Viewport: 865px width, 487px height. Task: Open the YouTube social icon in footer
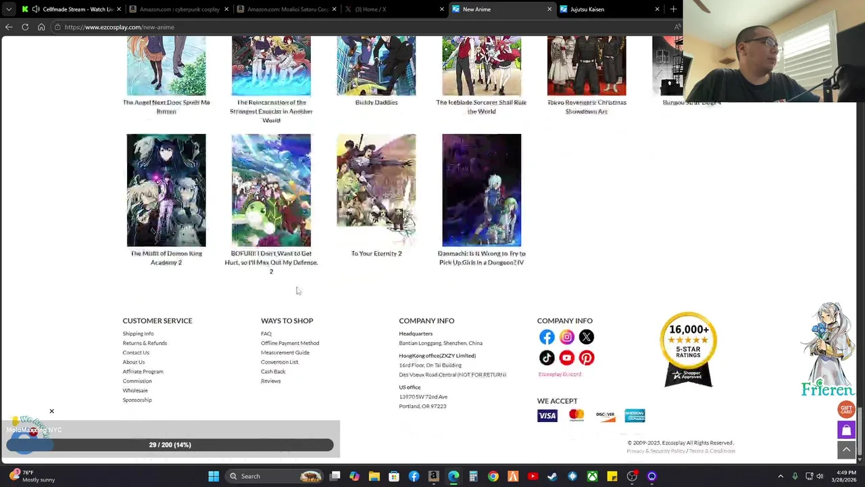click(x=566, y=358)
